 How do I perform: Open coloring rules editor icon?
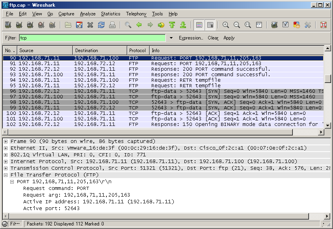pos(296,25)
